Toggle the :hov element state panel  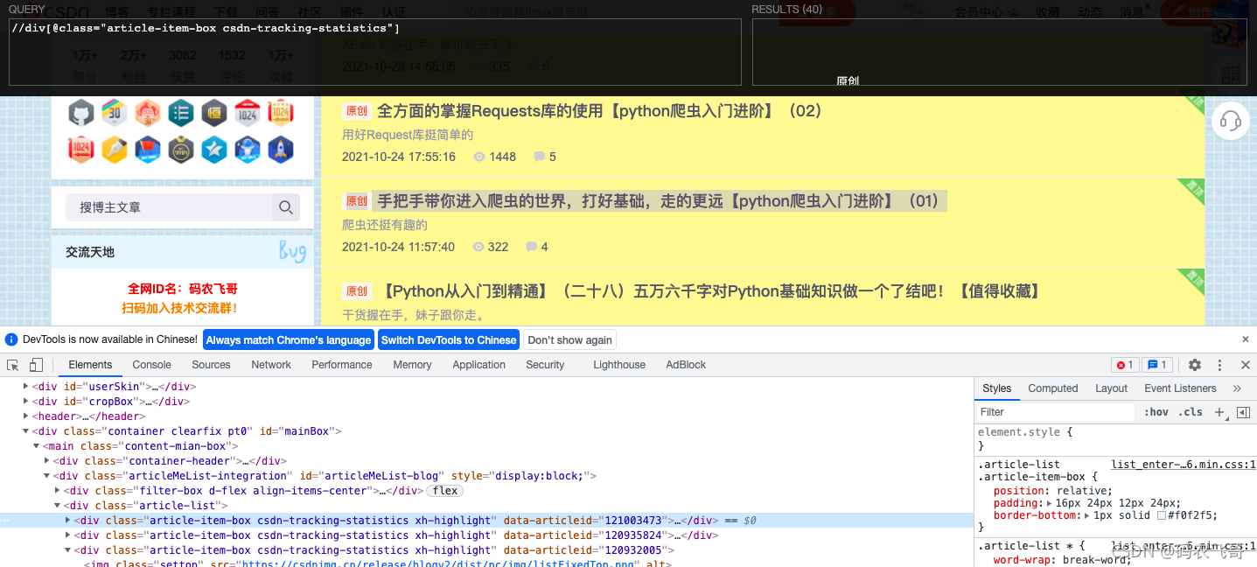[x=1156, y=412]
